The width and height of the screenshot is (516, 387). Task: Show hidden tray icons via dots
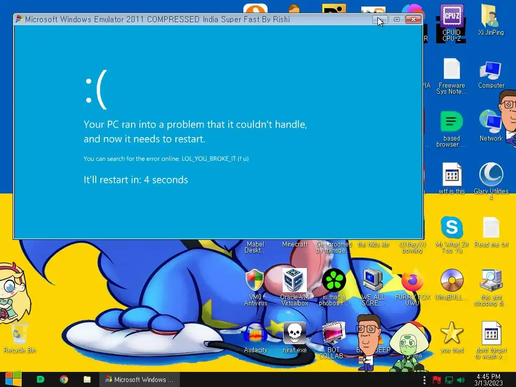424,380
